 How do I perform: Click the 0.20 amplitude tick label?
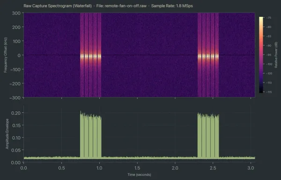coord(16,113)
